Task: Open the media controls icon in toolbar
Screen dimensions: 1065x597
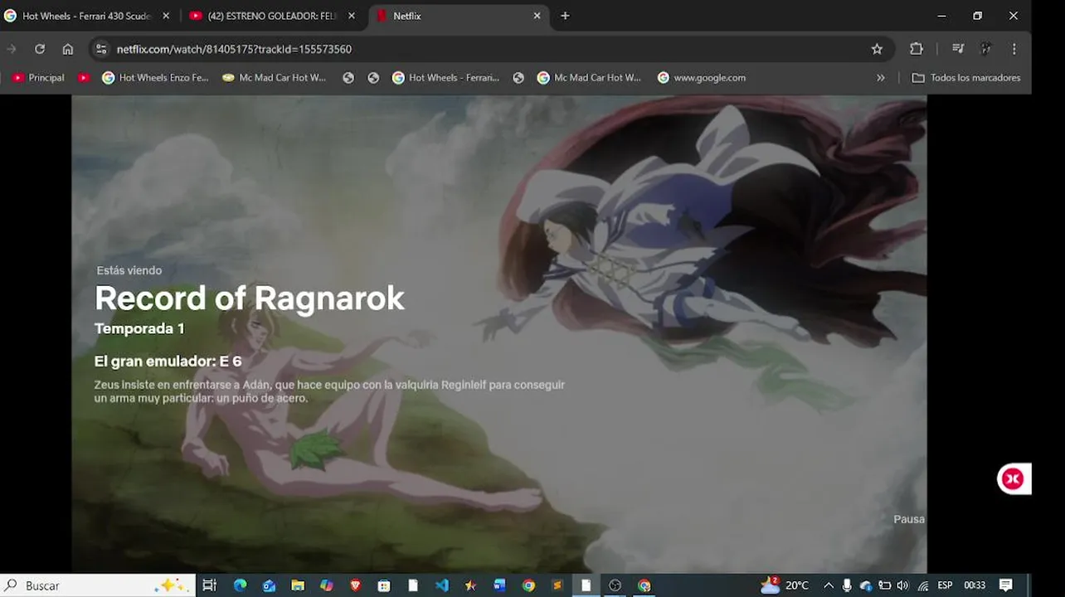Action: click(958, 49)
